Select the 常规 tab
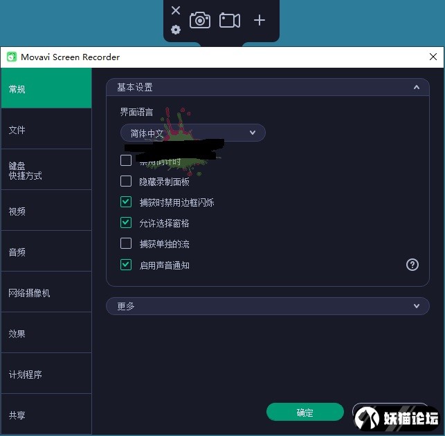This screenshot has height=436, width=445. point(46,88)
